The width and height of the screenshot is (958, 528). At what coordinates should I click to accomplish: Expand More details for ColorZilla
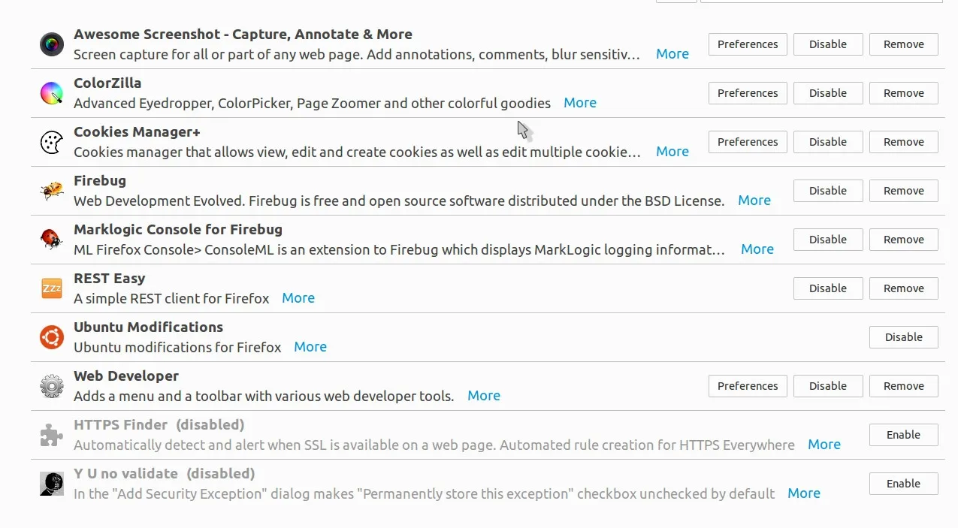click(580, 103)
